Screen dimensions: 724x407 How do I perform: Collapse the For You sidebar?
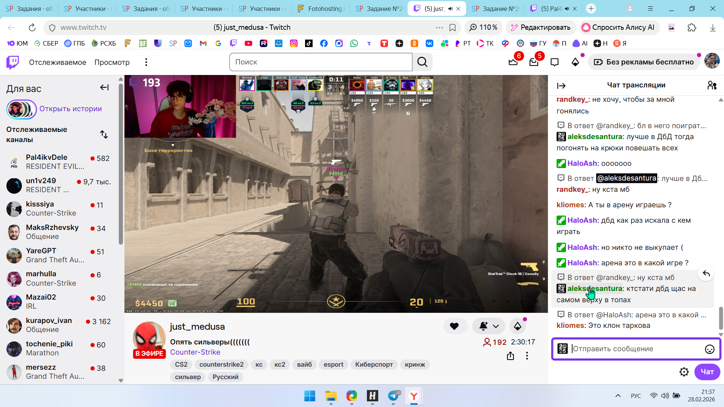pos(104,87)
